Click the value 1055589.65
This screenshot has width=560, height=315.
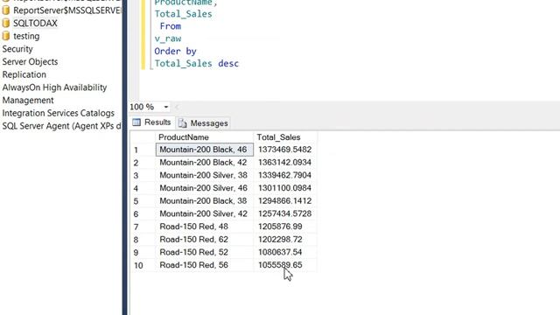coord(280,265)
